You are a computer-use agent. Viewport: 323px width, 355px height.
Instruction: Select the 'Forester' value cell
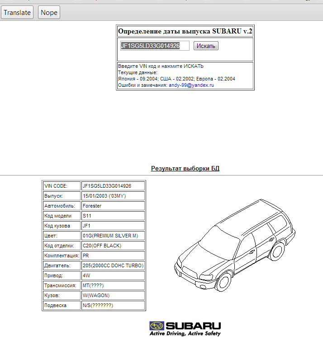pyautogui.click(x=113, y=206)
